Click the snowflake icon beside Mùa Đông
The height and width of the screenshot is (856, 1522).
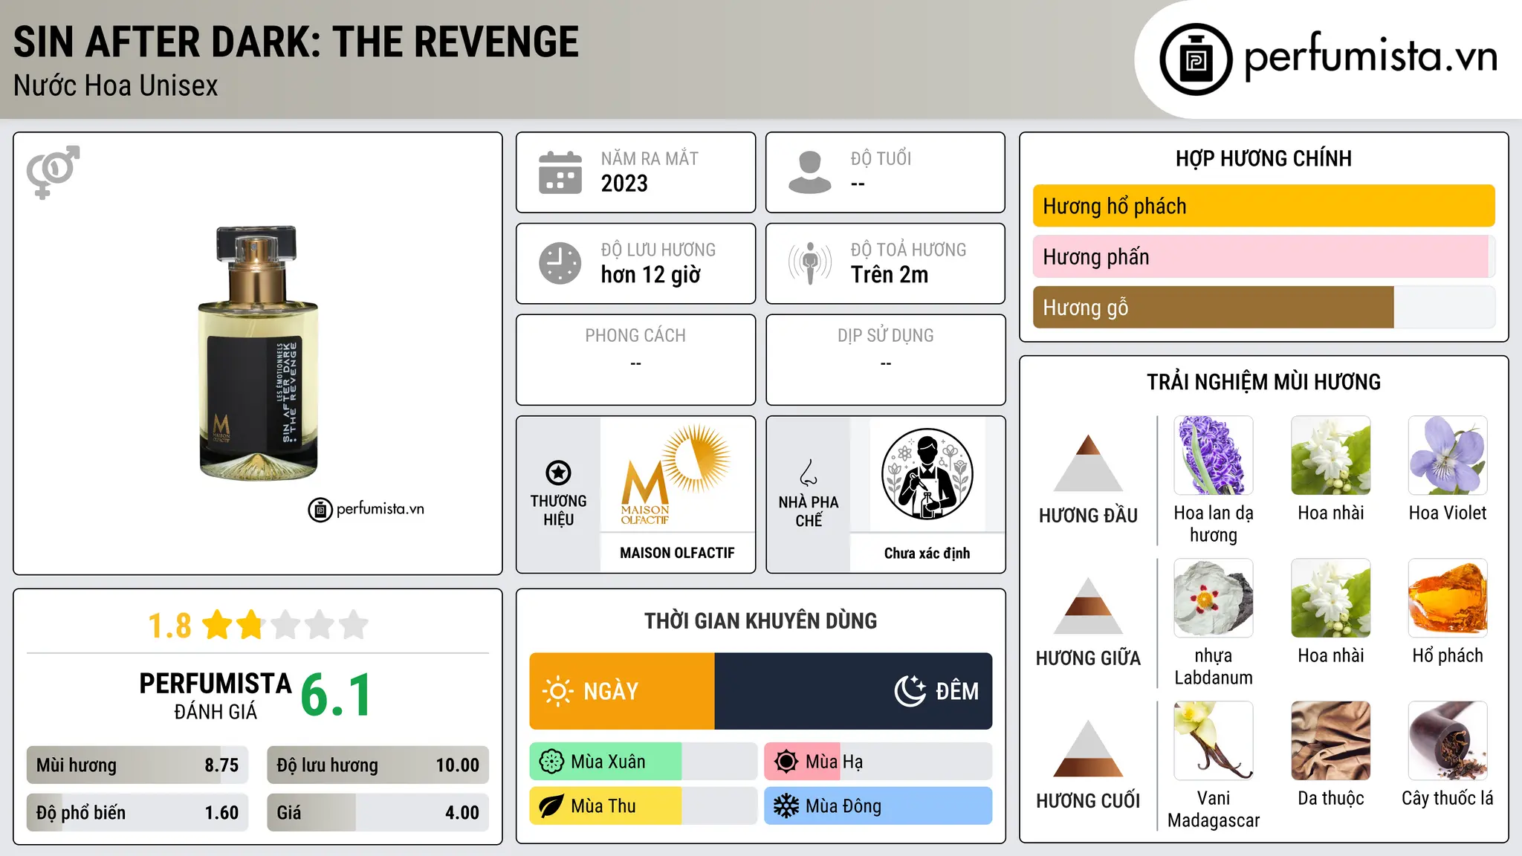(786, 806)
